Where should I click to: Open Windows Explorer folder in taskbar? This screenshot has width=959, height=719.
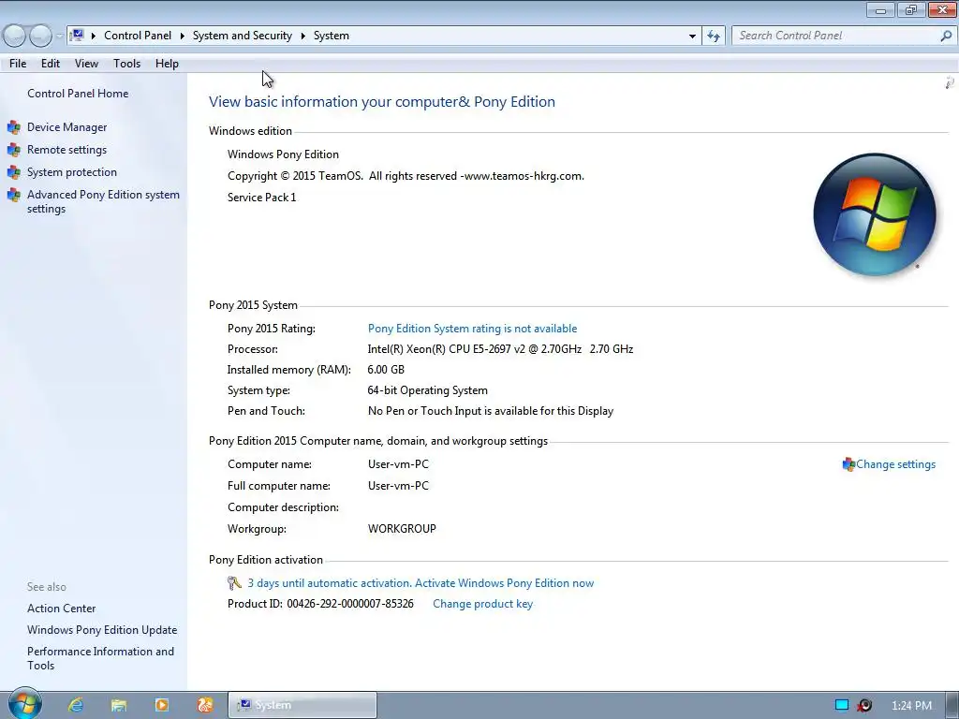[119, 705]
